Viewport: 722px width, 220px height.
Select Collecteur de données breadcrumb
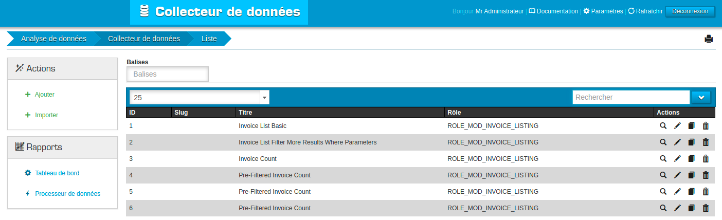(143, 39)
